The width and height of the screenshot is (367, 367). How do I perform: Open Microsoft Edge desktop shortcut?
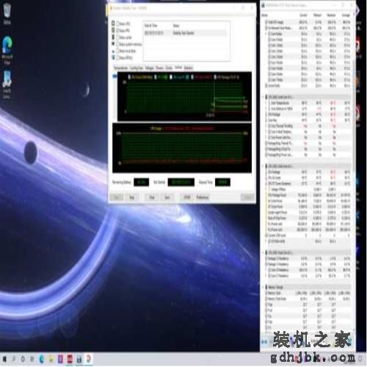[x=7, y=50]
